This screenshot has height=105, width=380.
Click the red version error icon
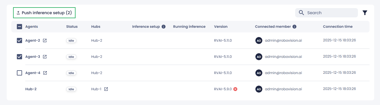pyautogui.click(x=235, y=89)
